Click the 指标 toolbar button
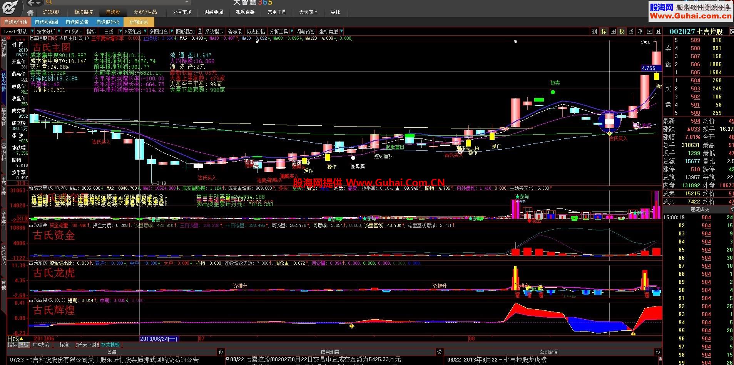Viewport: 734px width, 365px height. tap(91, 32)
